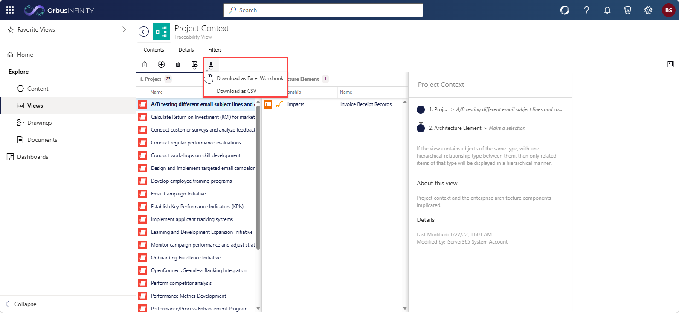Select Learning and Development Expansion Initiative row
This screenshot has height=313, width=679.
tap(196, 232)
